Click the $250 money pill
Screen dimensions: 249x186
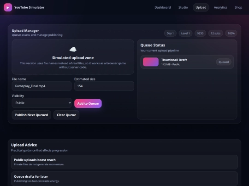click(200, 34)
